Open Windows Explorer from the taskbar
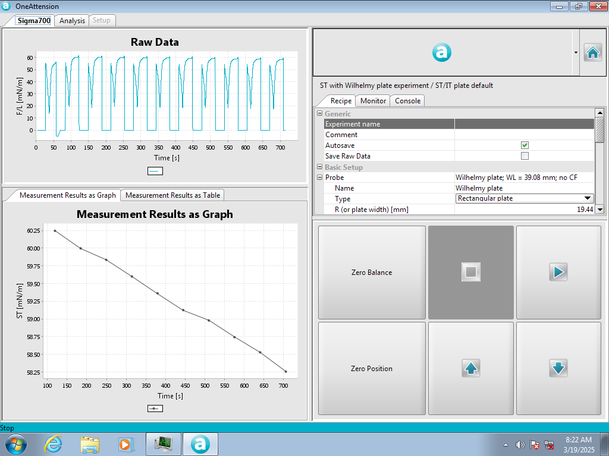Screen dimensions: 609x456 90,444
